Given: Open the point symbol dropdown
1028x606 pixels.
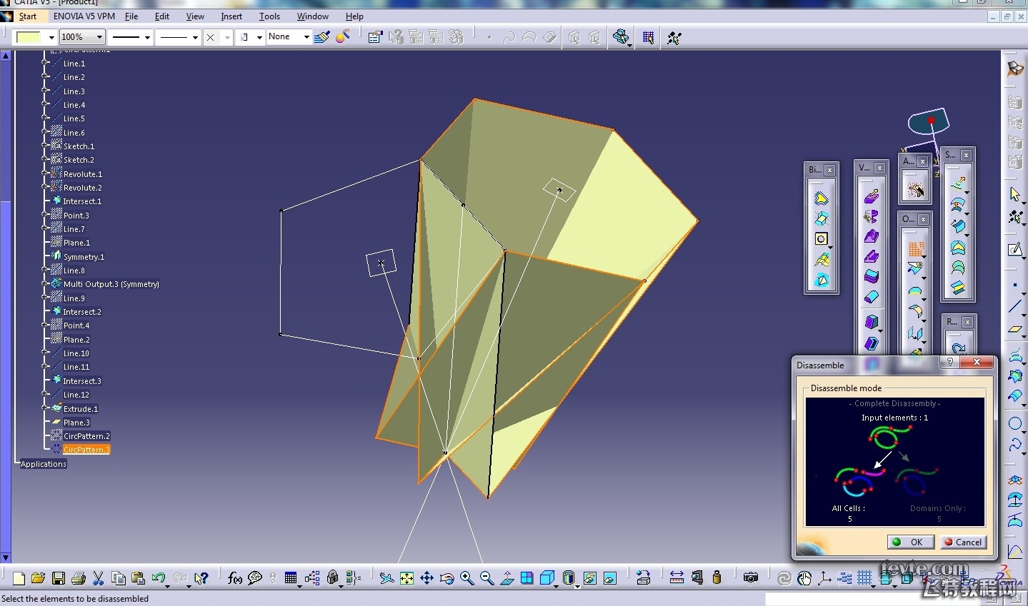Looking at the screenshot, I should (227, 37).
